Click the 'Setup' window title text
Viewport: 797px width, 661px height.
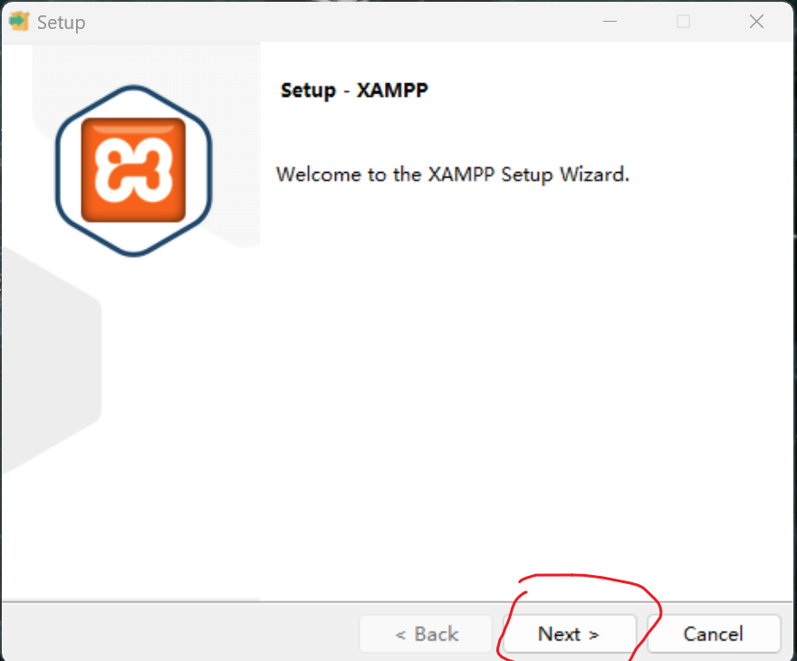(61, 23)
